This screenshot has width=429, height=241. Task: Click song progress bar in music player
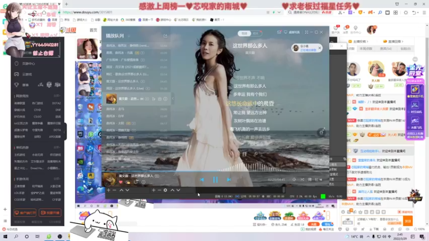point(216,172)
